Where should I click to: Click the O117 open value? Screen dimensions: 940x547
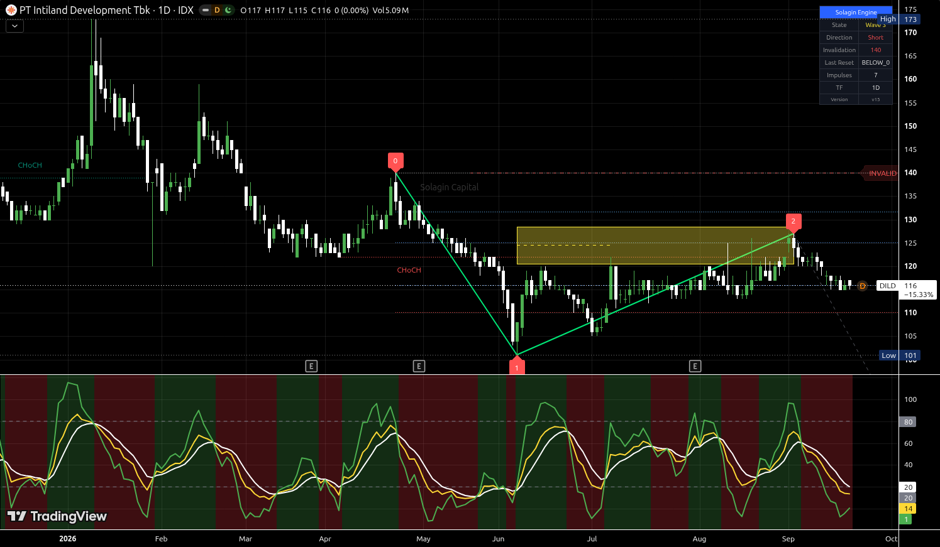[251, 10]
